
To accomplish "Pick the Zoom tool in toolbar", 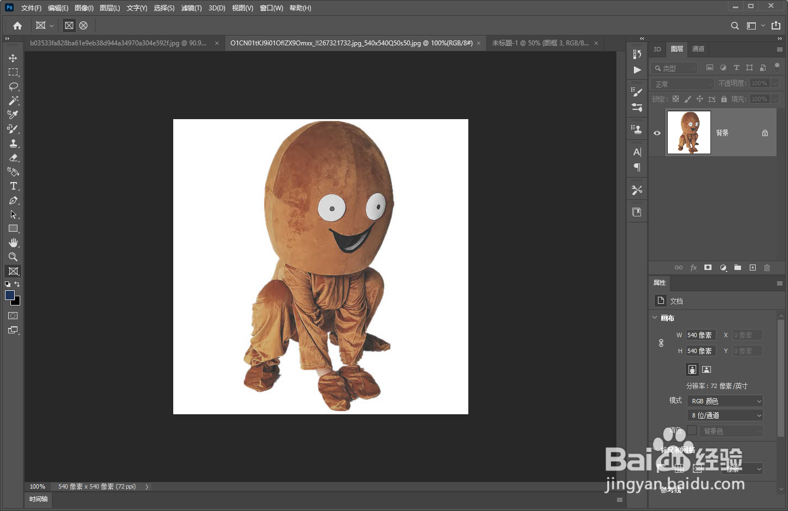I will (x=13, y=257).
